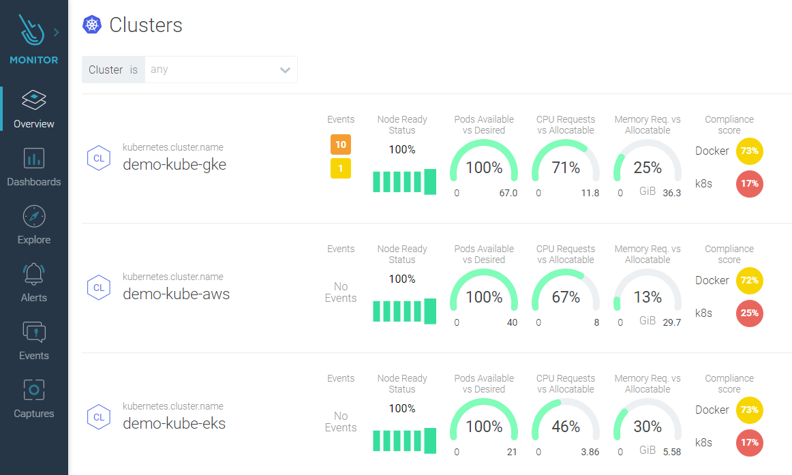Open the Captures sidebar icon

click(34, 390)
